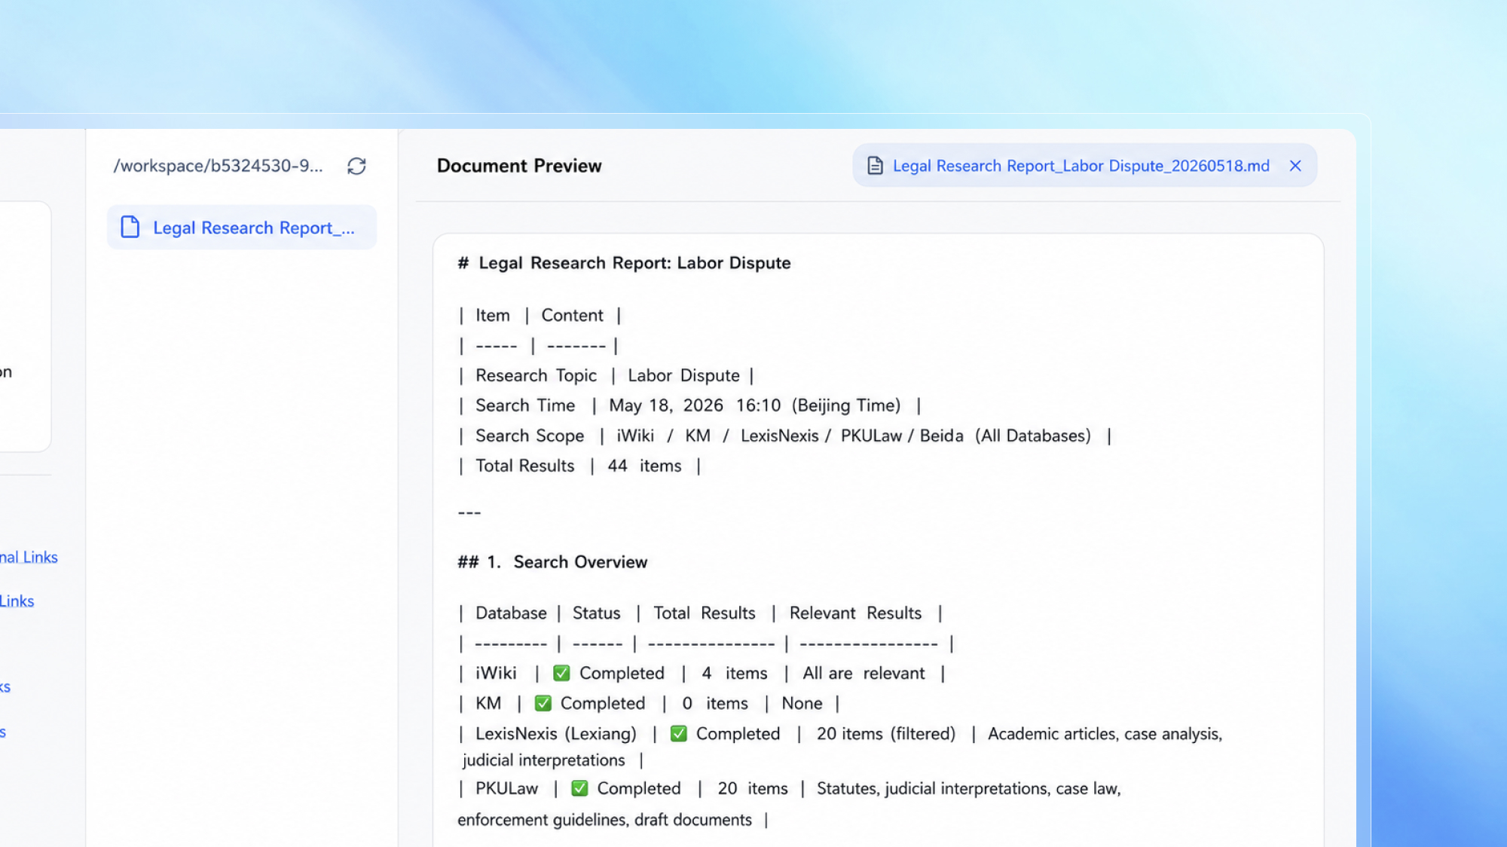
Task: Click the report title 'Legal Research Report: Labor Dispute'
Action: tap(634, 263)
